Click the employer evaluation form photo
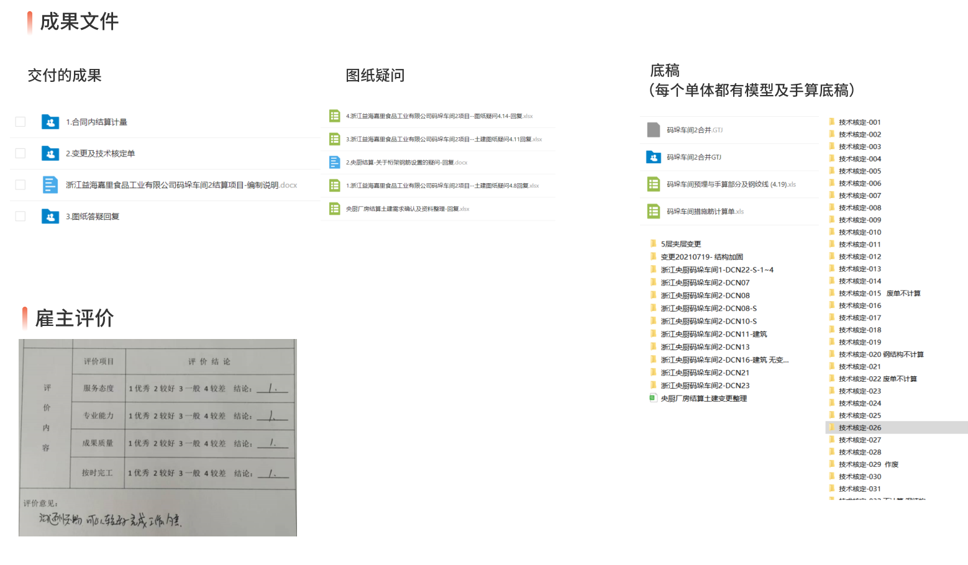Image resolution: width=968 pixels, height=565 pixels. pos(158,438)
